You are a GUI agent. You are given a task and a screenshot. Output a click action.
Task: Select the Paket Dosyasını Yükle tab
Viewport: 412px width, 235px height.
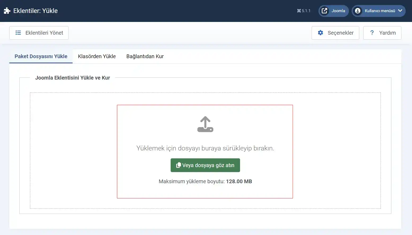(41, 56)
